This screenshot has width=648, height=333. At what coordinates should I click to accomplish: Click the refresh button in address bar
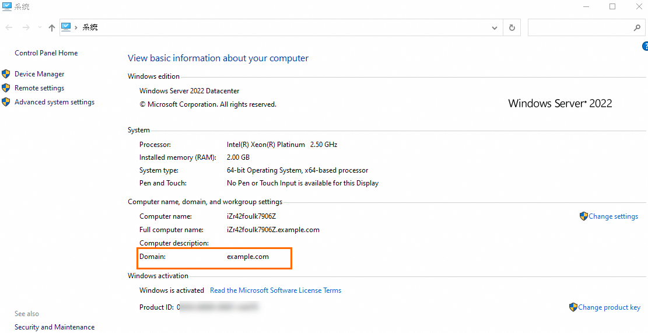pyautogui.click(x=512, y=27)
